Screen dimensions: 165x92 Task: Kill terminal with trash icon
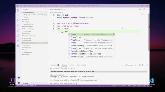(142, 65)
